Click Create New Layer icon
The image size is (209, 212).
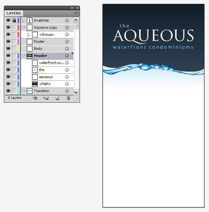pyautogui.click(x=57, y=98)
